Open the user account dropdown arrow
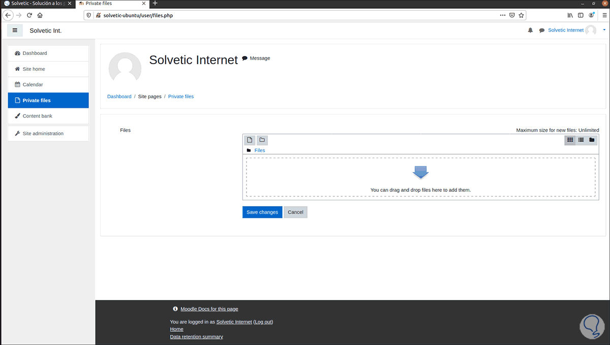 pos(604,30)
